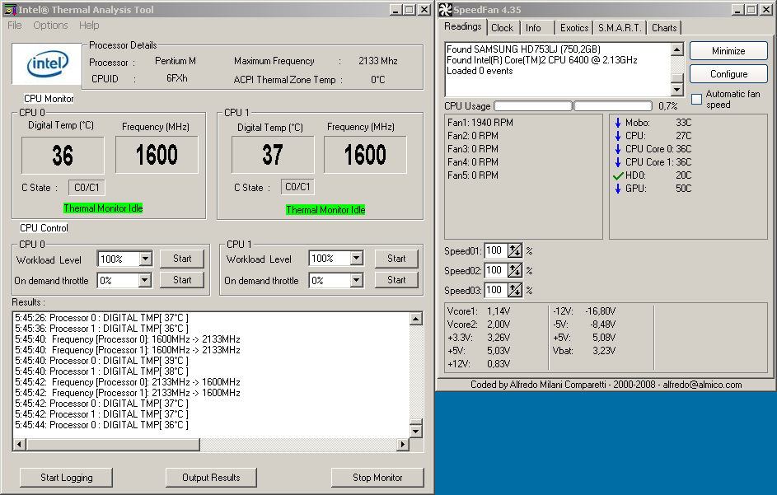Click Stop Monitor button
The height and width of the screenshot is (495, 777).
[x=377, y=477]
